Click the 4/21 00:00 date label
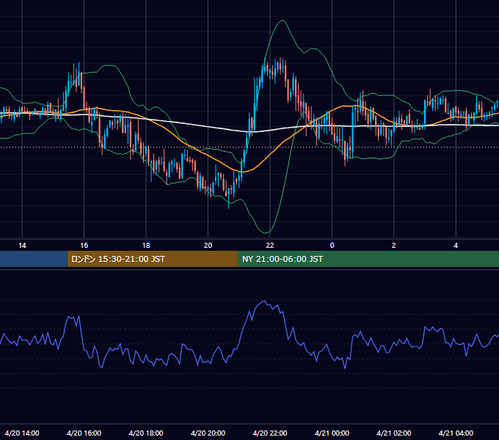Screen dimensions: 499x440 click(x=332, y=433)
